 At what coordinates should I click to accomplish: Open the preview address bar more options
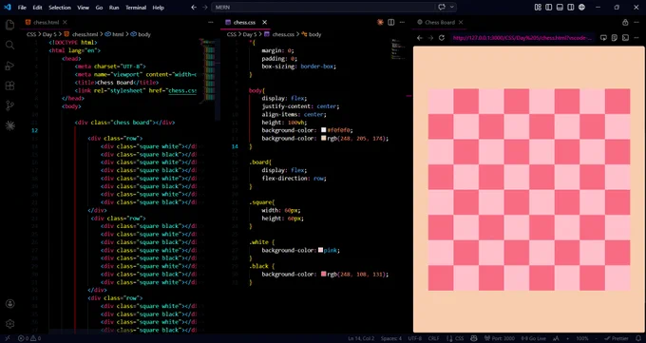636,37
